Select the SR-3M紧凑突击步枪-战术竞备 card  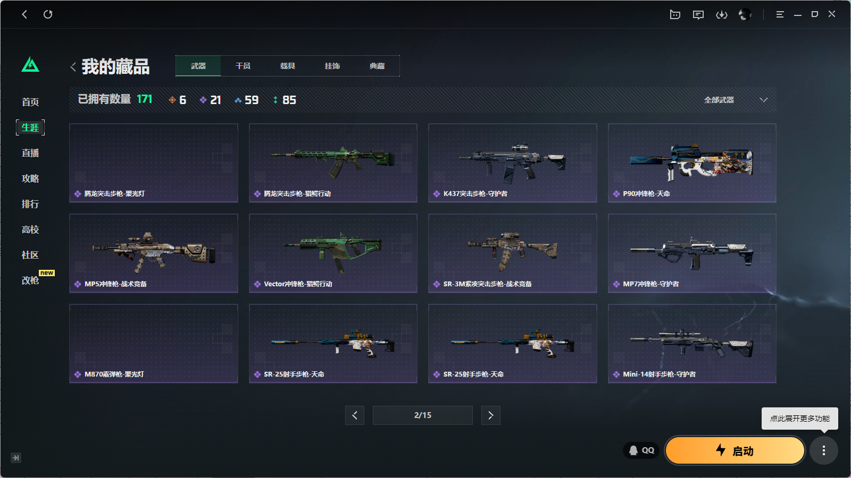(x=513, y=253)
